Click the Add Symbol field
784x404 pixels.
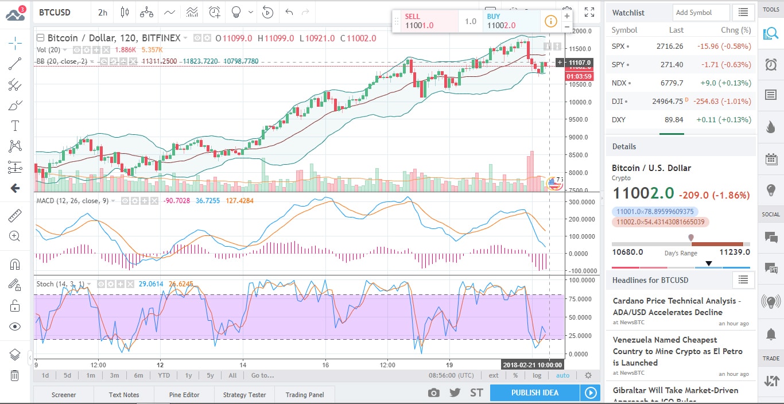click(701, 12)
